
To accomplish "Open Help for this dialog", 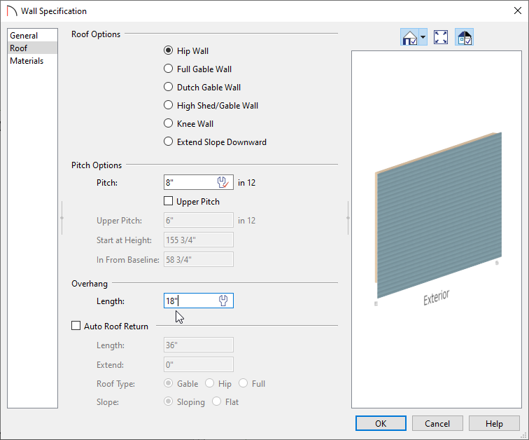I will [x=494, y=423].
